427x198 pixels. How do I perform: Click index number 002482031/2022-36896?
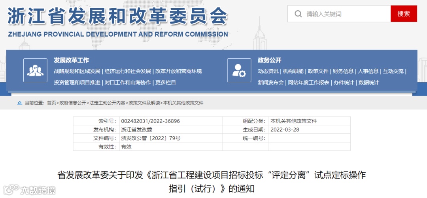(151, 121)
